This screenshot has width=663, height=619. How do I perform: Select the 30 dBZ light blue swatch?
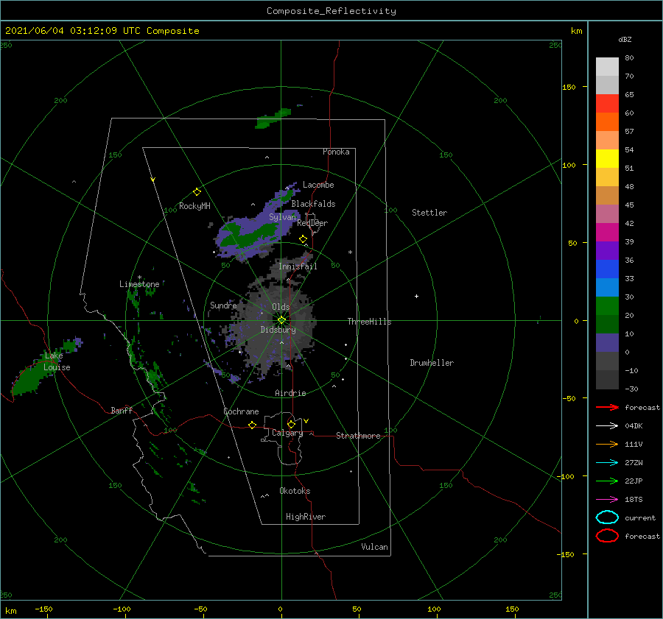pyautogui.click(x=607, y=288)
